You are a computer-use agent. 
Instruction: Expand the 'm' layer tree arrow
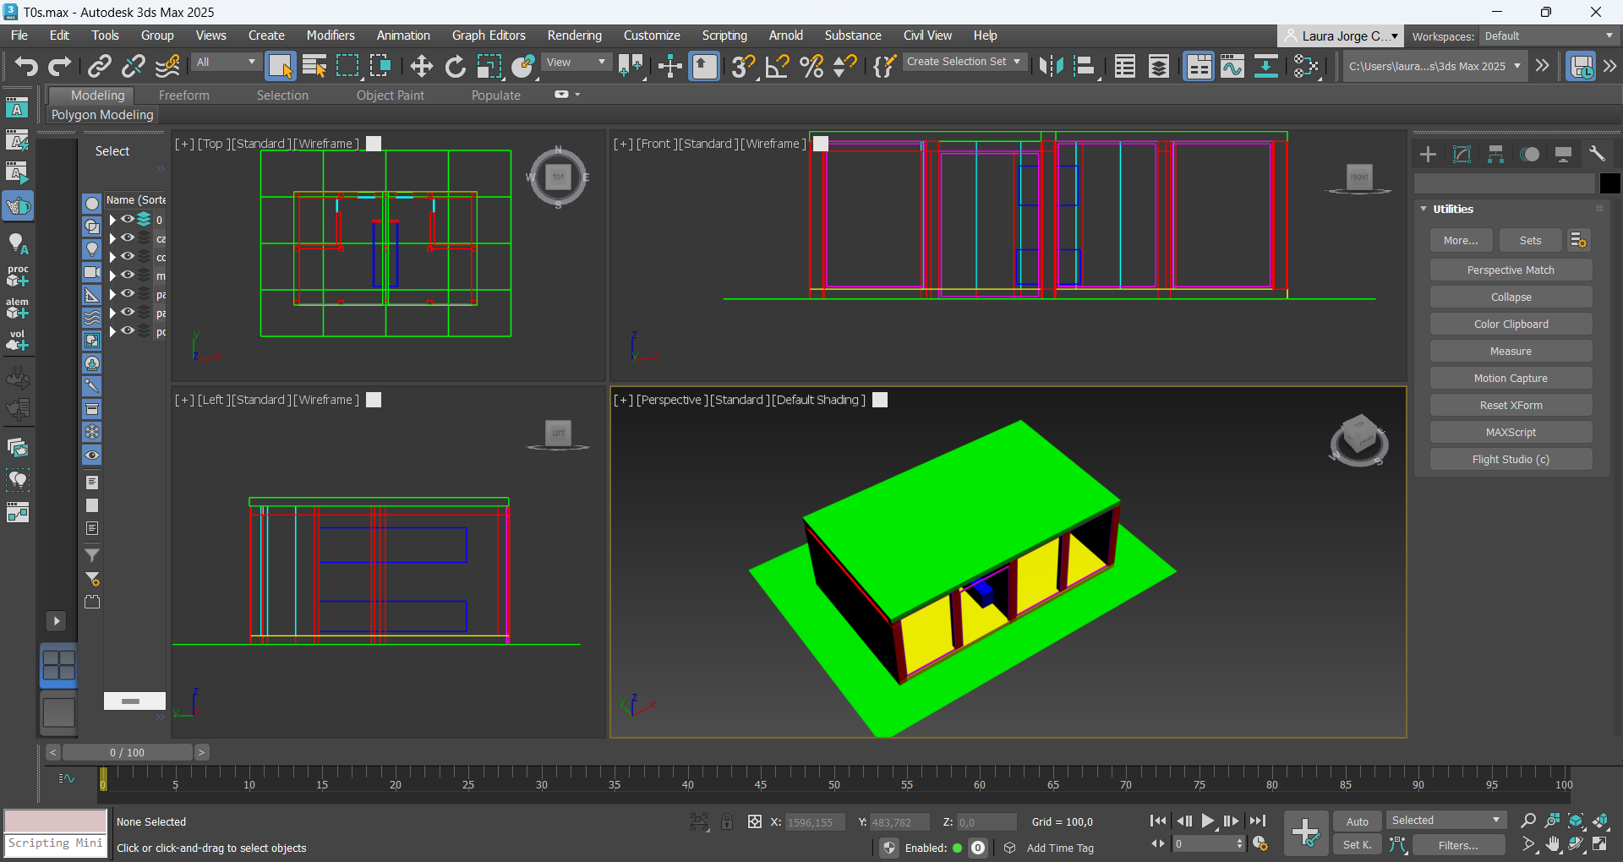click(x=112, y=276)
